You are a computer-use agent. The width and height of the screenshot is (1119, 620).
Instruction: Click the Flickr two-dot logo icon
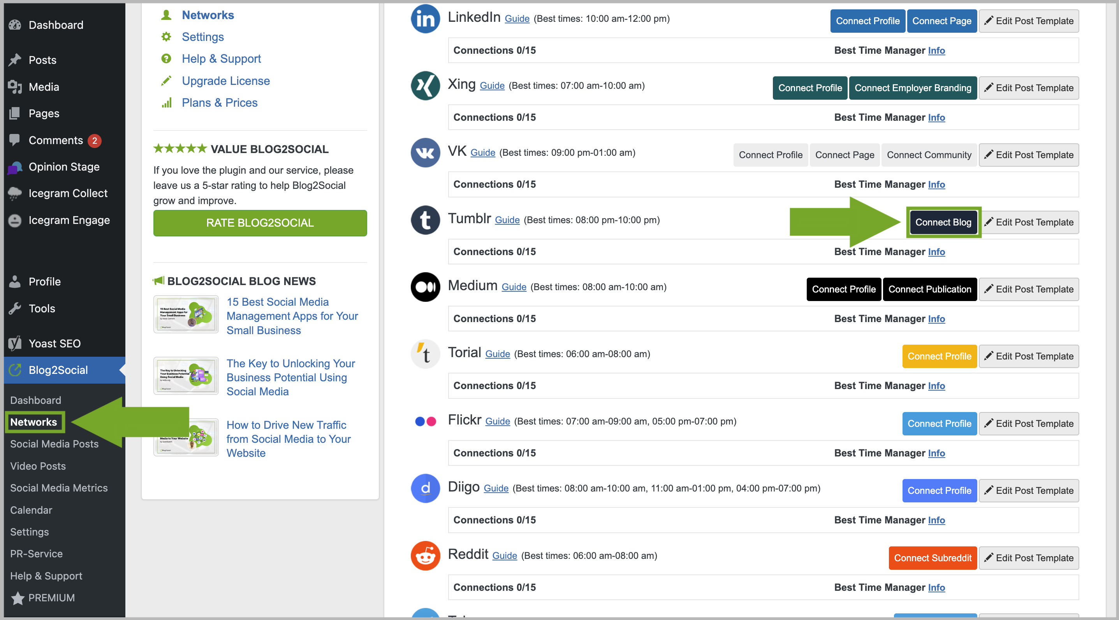coord(425,421)
